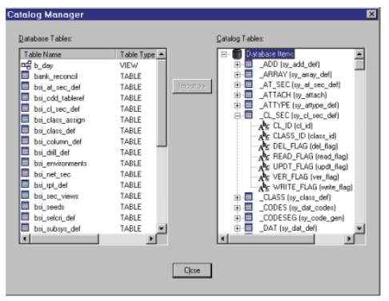Select CLASS_ID (class_id) column item
This screenshot has width=389, height=301.
point(304,136)
